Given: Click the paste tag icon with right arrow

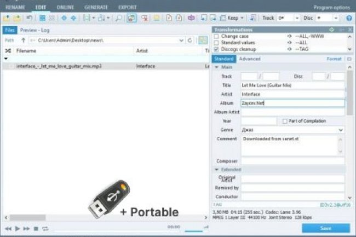Looking at the screenshot, I should [213, 18].
